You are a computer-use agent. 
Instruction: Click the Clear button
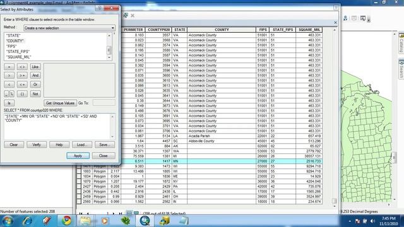pos(14,144)
